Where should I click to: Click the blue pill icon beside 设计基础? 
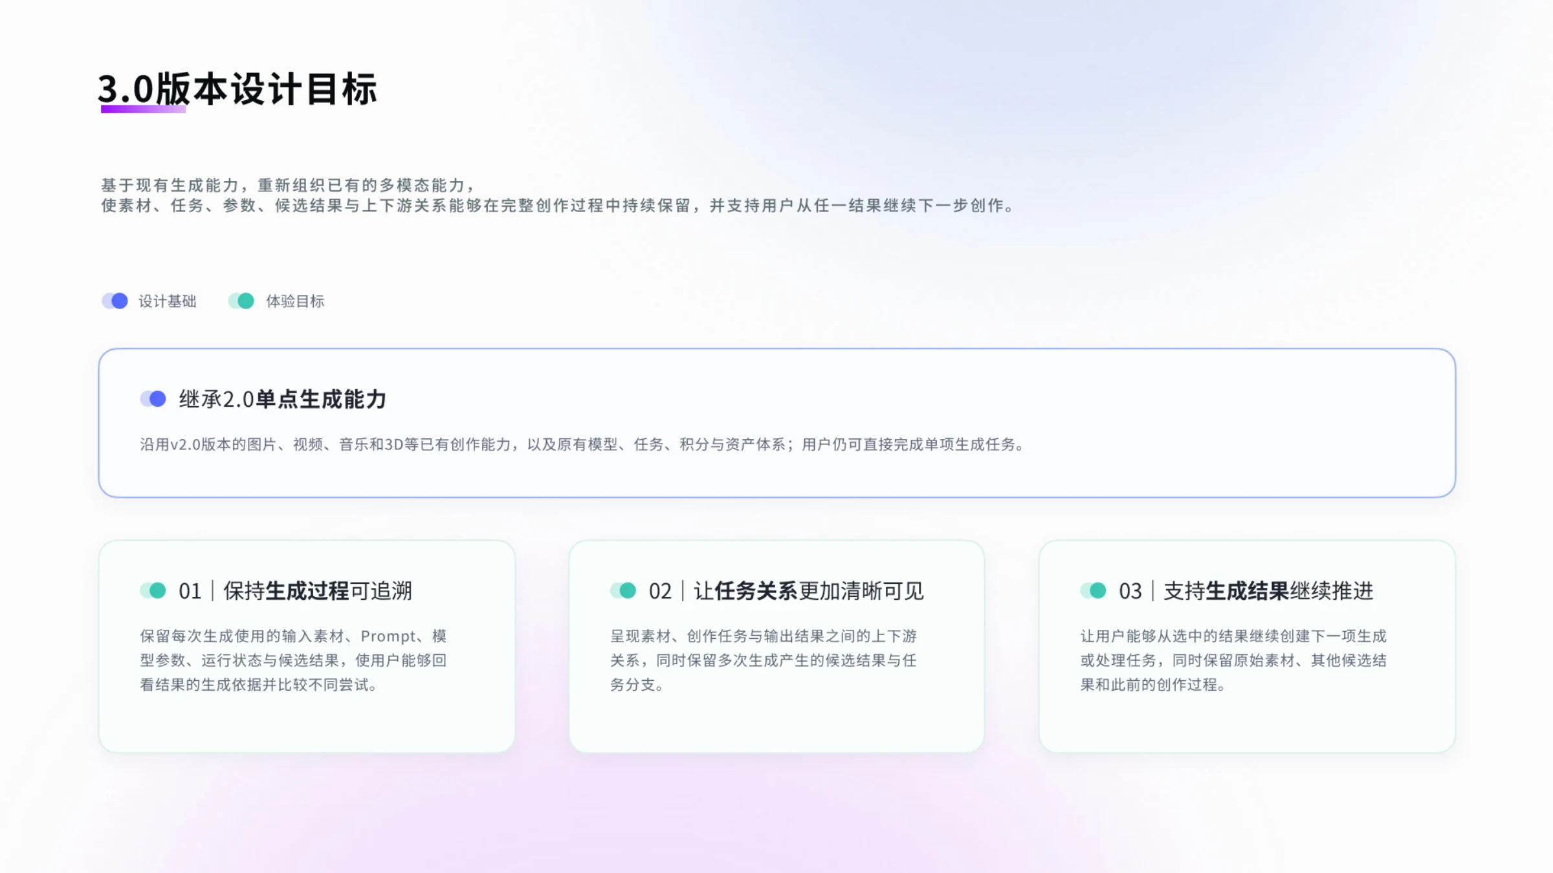click(x=115, y=301)
